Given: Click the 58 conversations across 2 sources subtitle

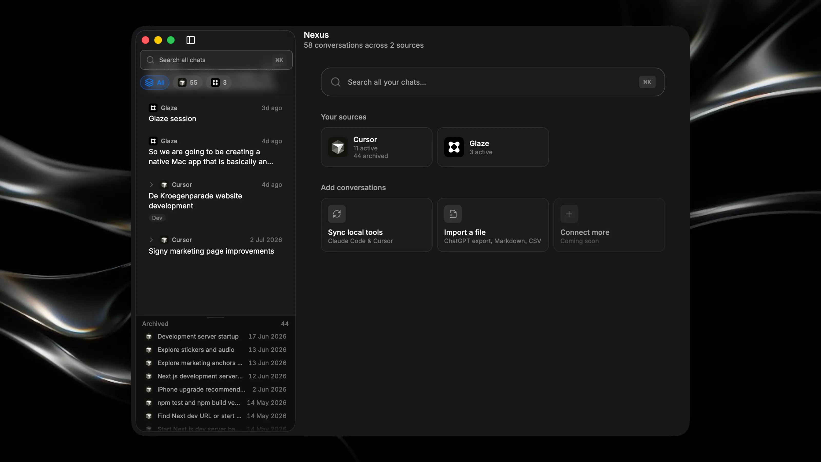Looking at the screenshot, I should pos(364,45).
